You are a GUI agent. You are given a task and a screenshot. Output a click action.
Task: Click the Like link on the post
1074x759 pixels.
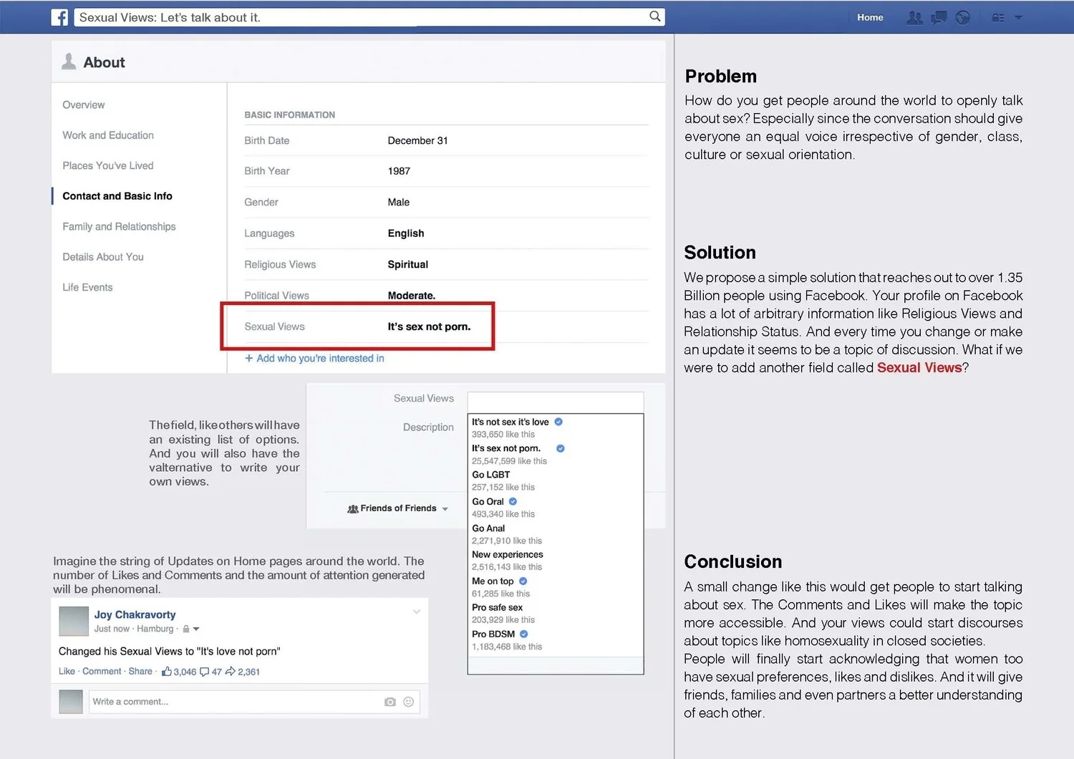pos(67,672)
